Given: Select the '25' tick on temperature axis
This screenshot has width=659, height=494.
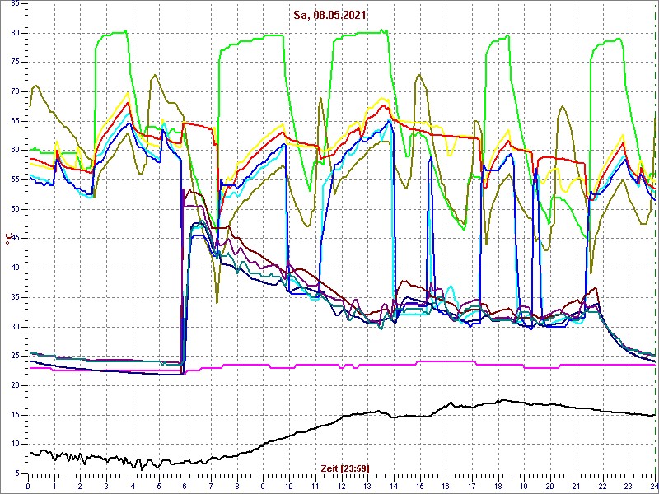Looking at the screenshot, I should (x=14, y=357).
